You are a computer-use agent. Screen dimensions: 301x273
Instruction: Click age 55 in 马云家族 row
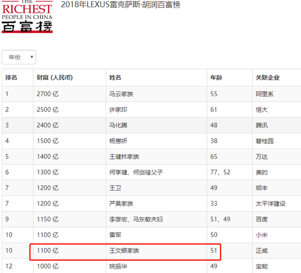(x=214, y=94)
